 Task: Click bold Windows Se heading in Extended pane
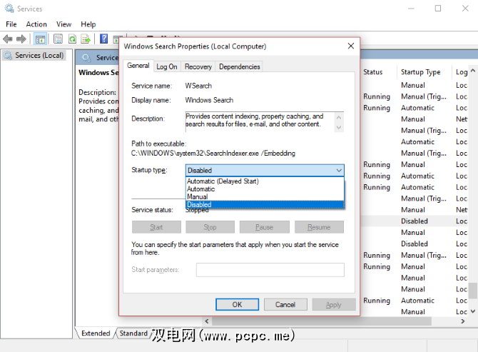click(x=98, y=73)
